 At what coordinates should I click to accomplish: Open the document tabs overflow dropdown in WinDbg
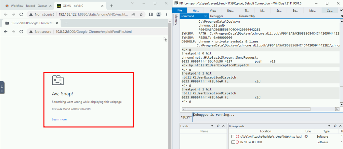tap(342, 16)
